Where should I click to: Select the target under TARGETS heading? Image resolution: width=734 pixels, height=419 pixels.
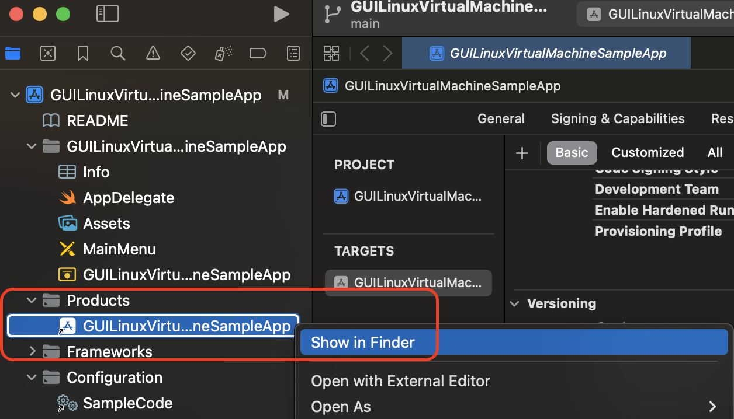408,283
